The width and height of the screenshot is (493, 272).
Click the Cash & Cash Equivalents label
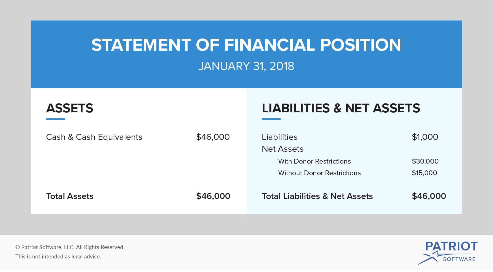[x=94, y=137]
